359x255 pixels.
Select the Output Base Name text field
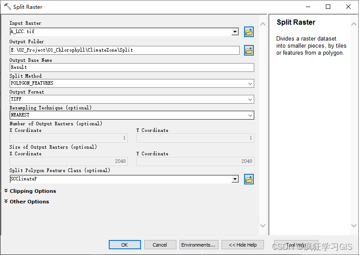click(132, 67)
